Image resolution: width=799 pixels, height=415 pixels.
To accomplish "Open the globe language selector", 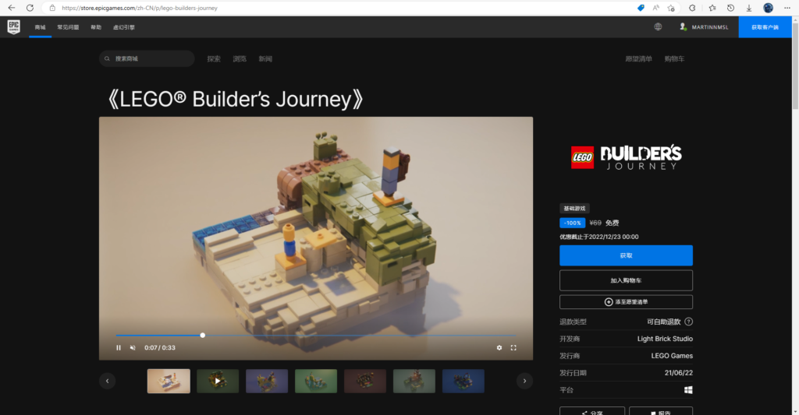I will click(658, 27).
